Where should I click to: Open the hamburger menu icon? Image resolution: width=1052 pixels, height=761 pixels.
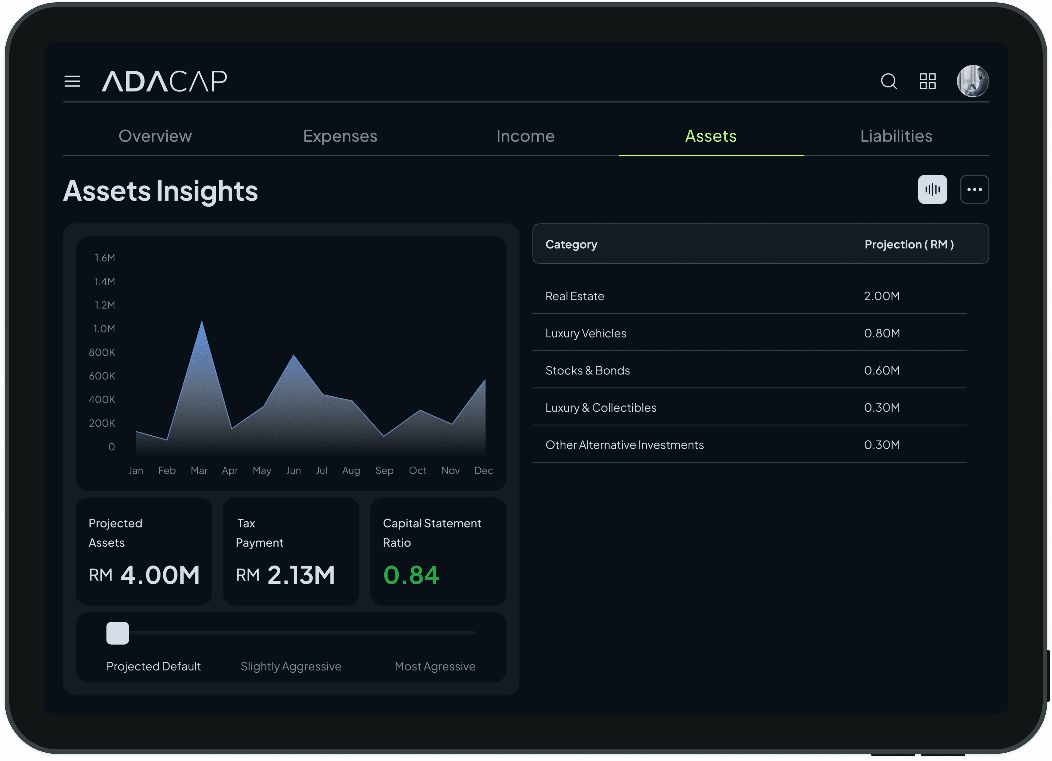click(x=72, y=81)
